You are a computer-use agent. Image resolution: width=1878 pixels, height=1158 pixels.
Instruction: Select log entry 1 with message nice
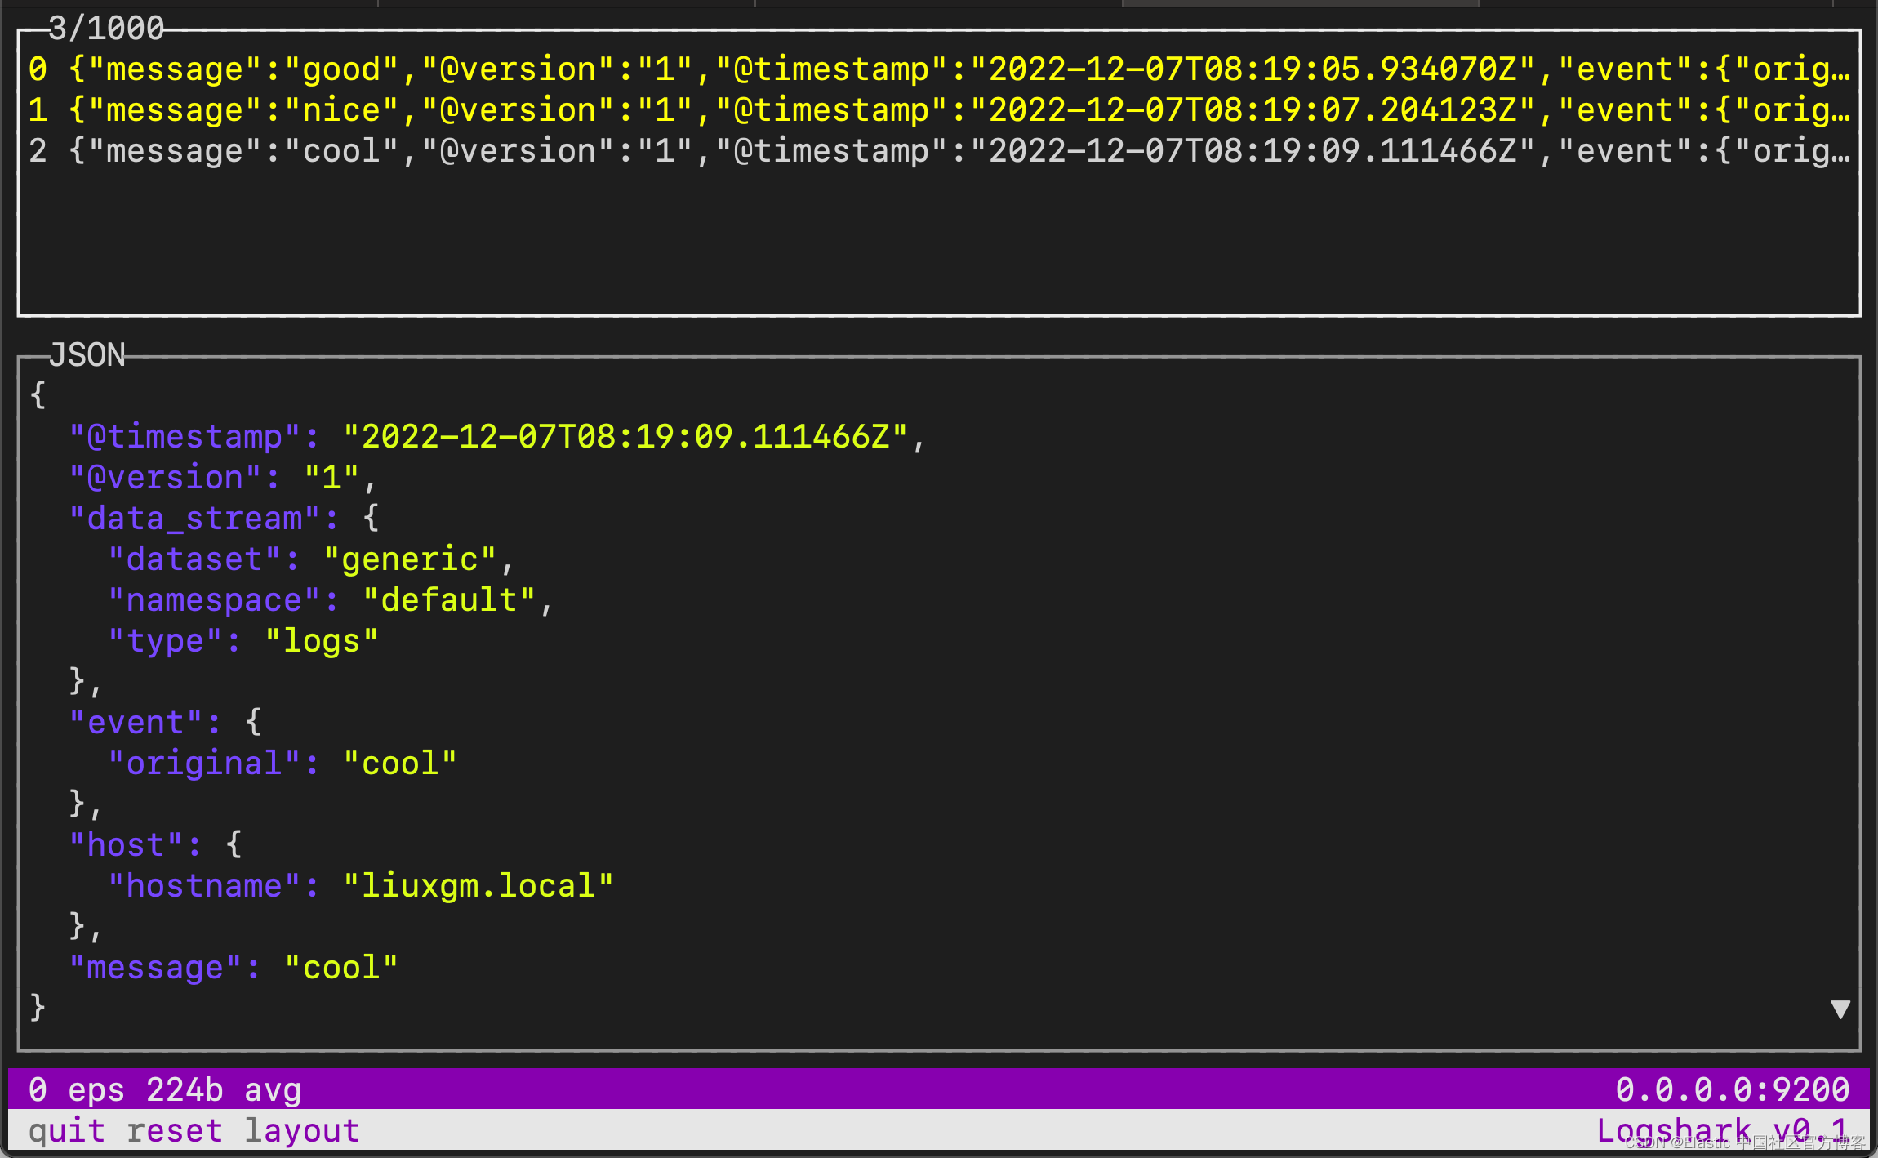coord(490,109)
